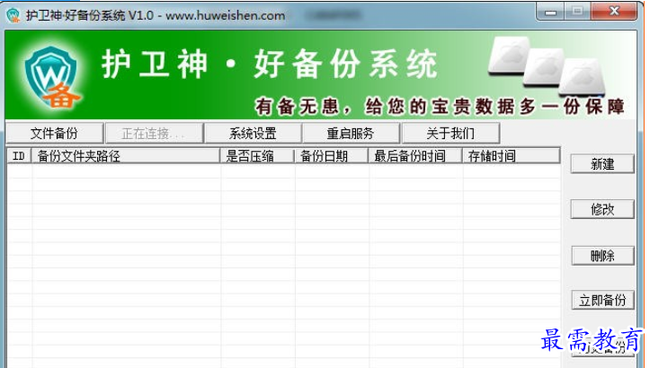
Task: Click the 正在连接... tab
Action: click(x=154, y=134)
